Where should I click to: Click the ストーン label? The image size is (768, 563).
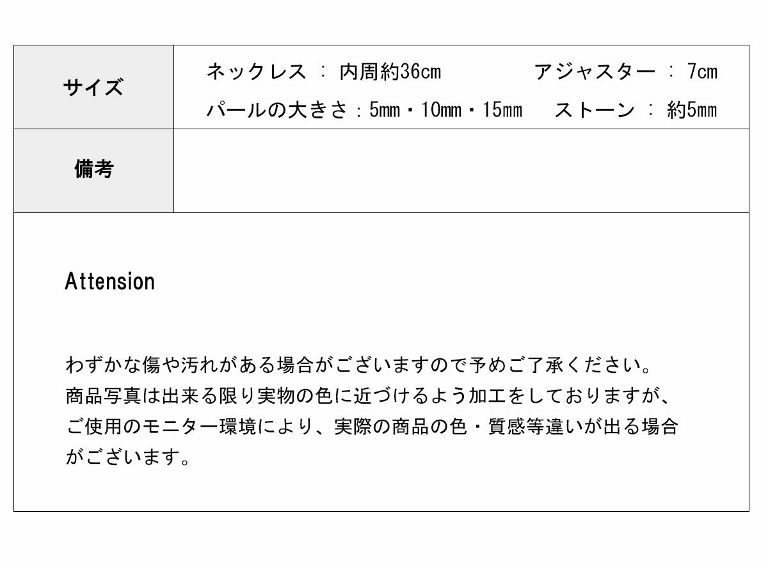pyautogui.click(x=595, y=110)
